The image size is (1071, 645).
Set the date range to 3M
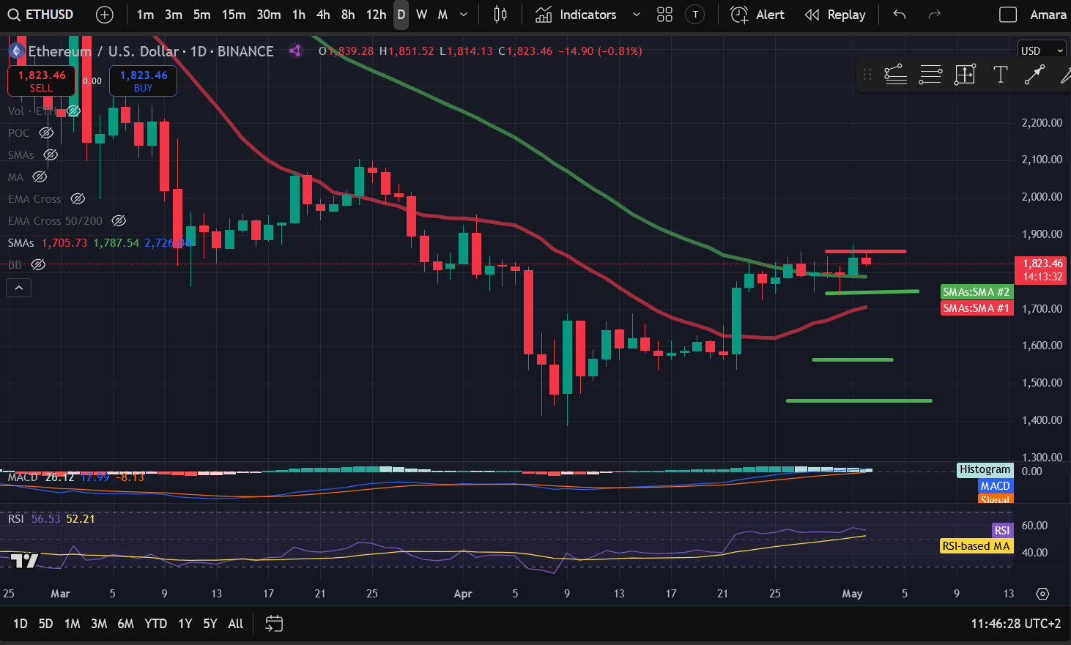coord(99,624)
